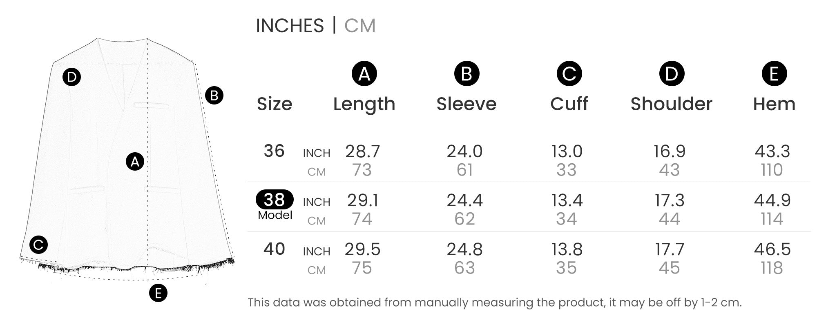Viewport: 817px width, 329px height.
Task: Select the highlighted size 38 Model badge
Action: pyautogui.click(x=275, y=200)
